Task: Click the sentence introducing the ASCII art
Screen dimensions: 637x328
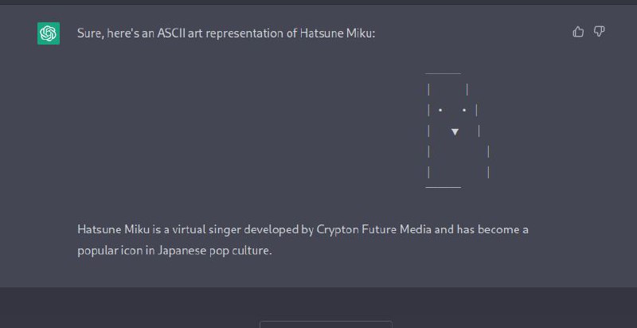Action: click(226, 33)
